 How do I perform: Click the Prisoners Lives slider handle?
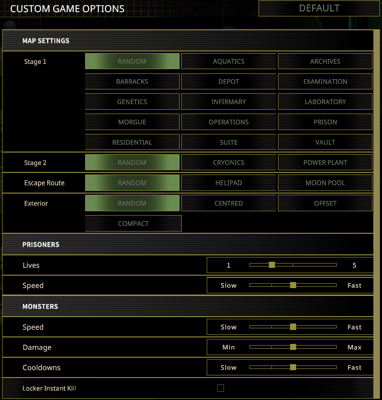click(272, 265)
